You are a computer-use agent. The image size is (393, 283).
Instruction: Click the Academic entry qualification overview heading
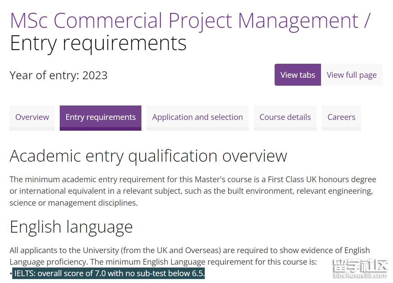(148, 156)
